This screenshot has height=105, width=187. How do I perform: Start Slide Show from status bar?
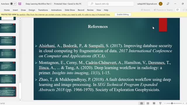pos(160,103)
